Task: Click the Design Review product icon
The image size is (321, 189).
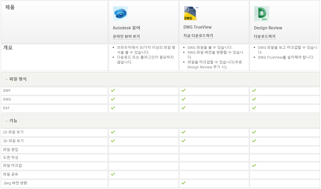Action: [x=261, y=14]
